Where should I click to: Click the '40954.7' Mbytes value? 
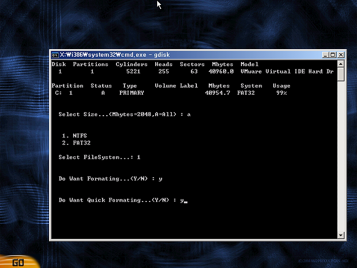pyautogui.click(x=218, y=93)
